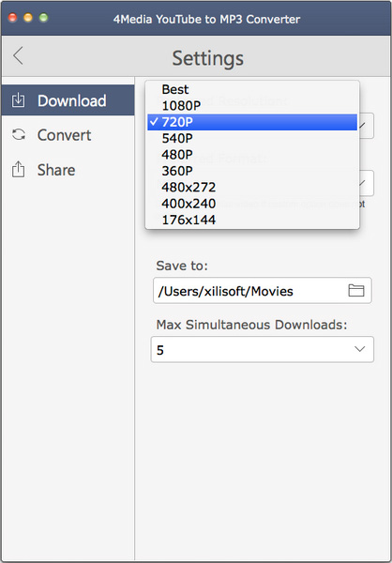The height and width of the screenshot is (563, 392).
Task: Expand Max Simultaneous Downloads dropdown
Action: [263, 349]
